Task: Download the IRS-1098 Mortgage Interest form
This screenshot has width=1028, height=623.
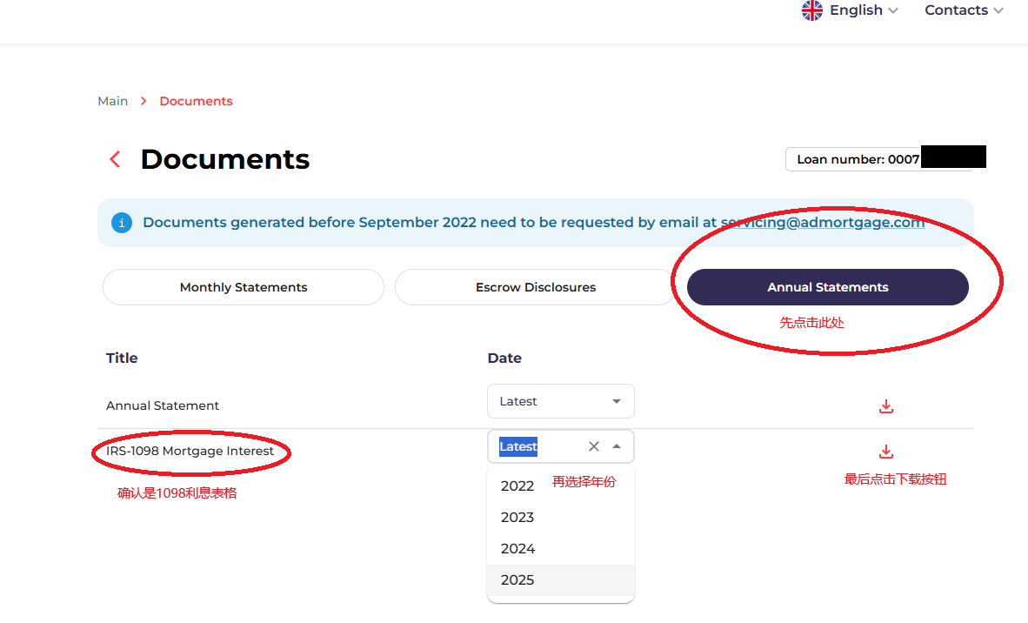Action: pos(885,452)
